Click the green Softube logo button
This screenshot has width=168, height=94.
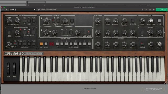point(162,10)
